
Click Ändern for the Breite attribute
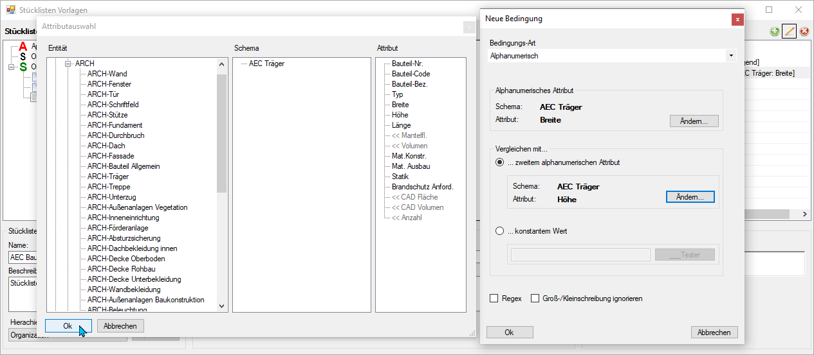694,121
